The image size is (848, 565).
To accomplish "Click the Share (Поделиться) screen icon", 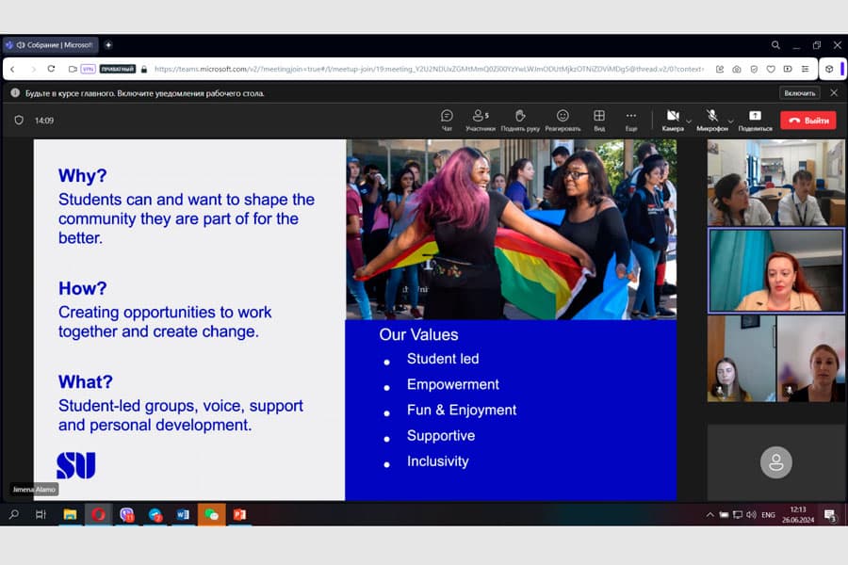I will [x=755, y=119].
